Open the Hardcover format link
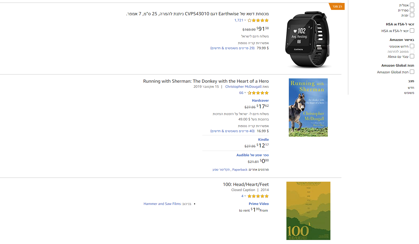This screenshot has height=244, width=419. [x=260, y=101]
